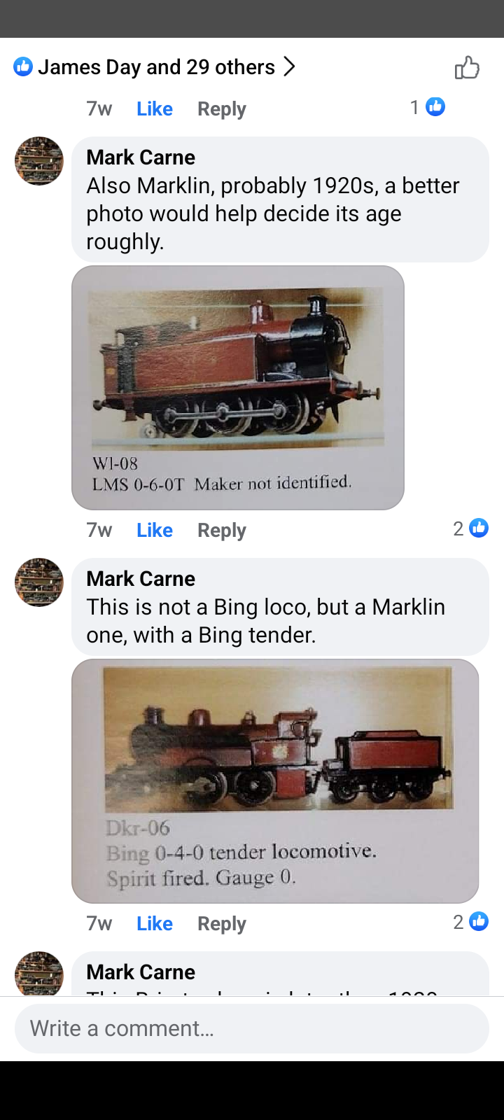Tap the thumbs-up like icon at top right

467,67
